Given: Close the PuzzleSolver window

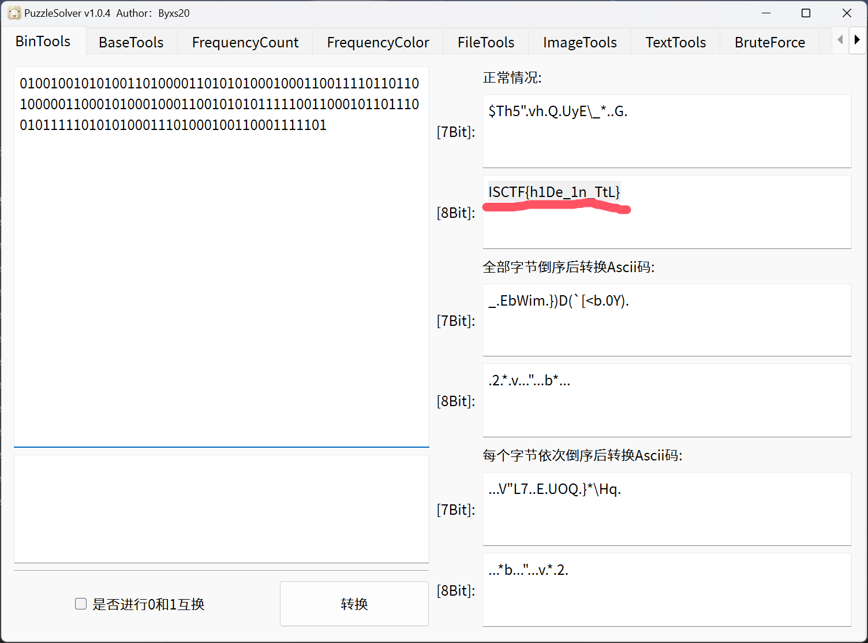Looking at the screenshot, I should pos(847,13).
